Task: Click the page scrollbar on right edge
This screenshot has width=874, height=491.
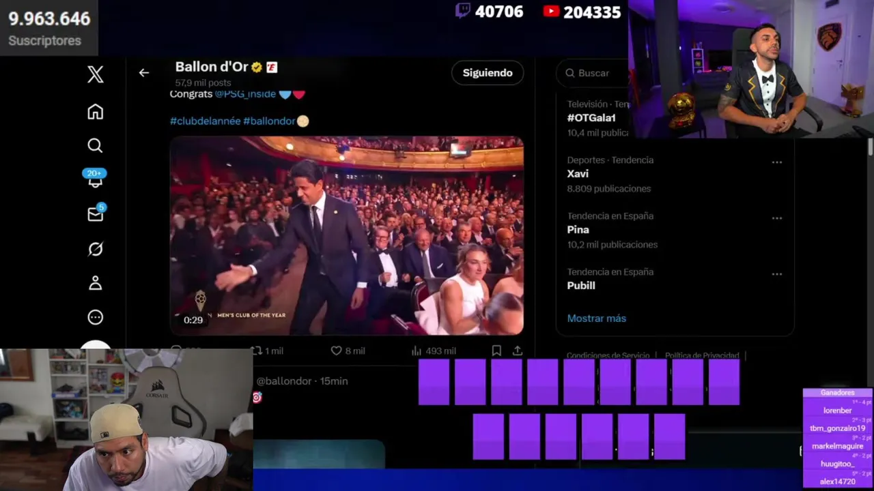Action: (x=871, y=148)
